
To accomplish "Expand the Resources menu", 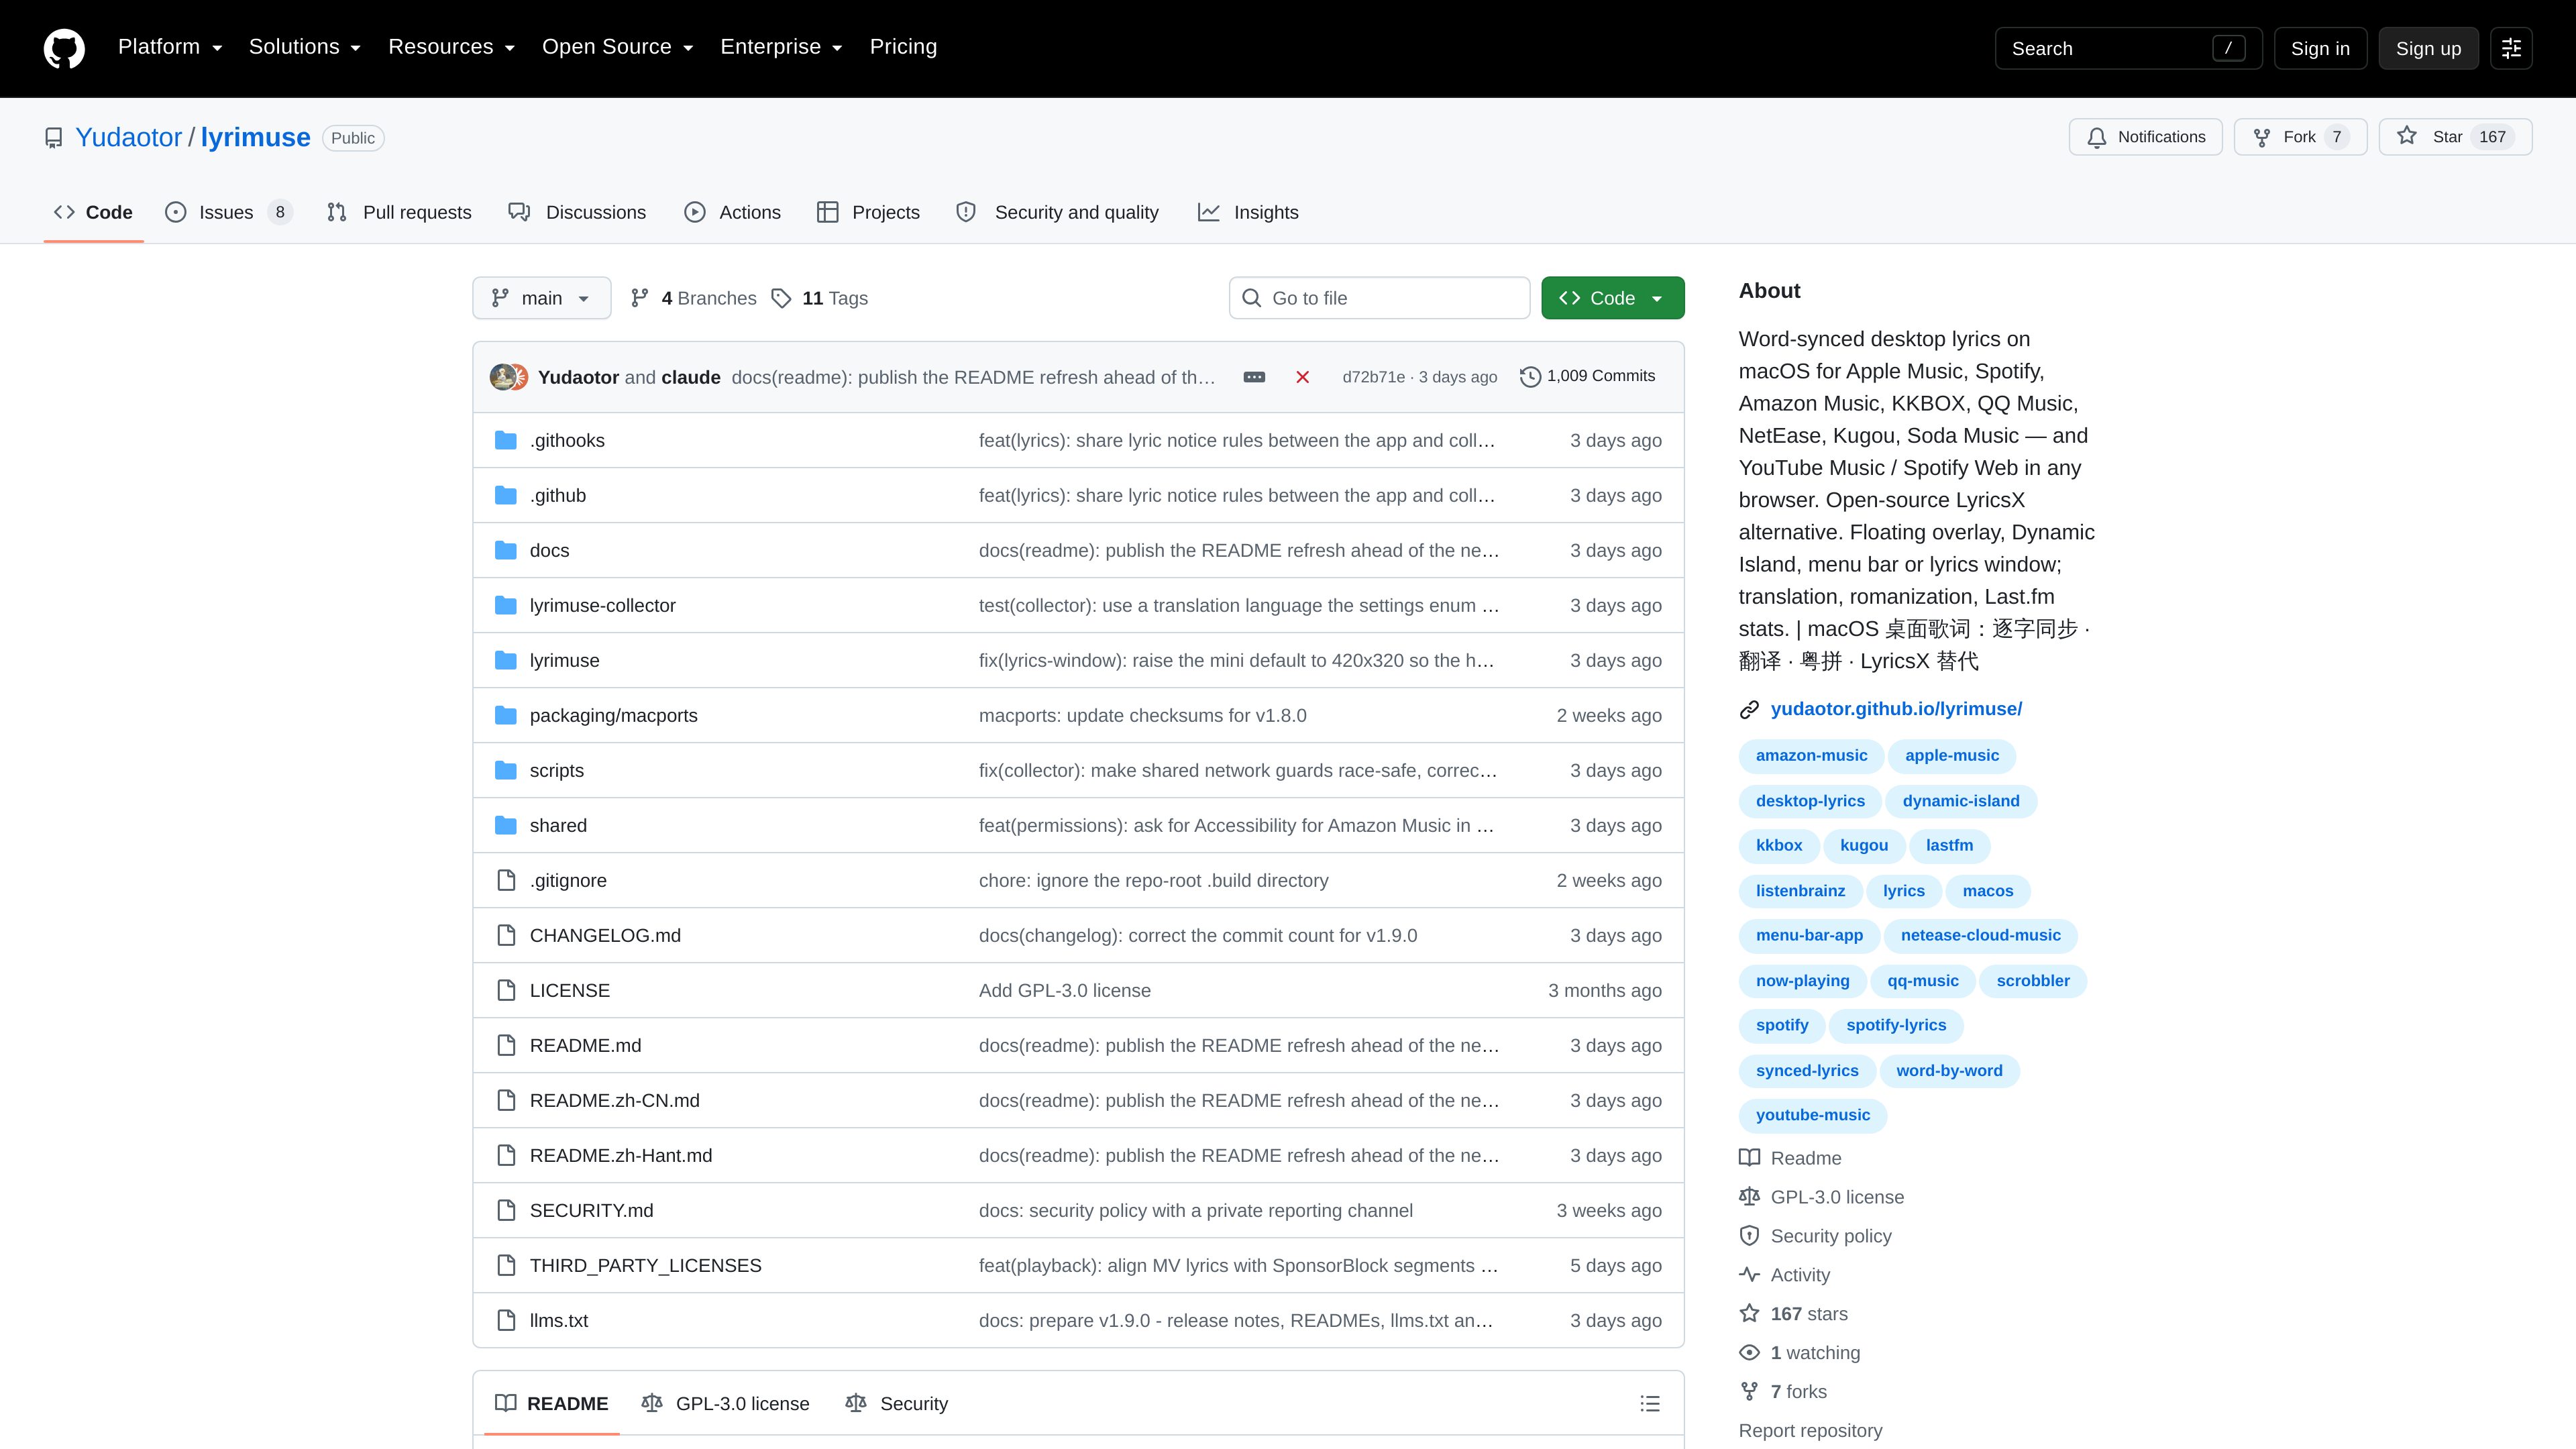I will [451, 47].
